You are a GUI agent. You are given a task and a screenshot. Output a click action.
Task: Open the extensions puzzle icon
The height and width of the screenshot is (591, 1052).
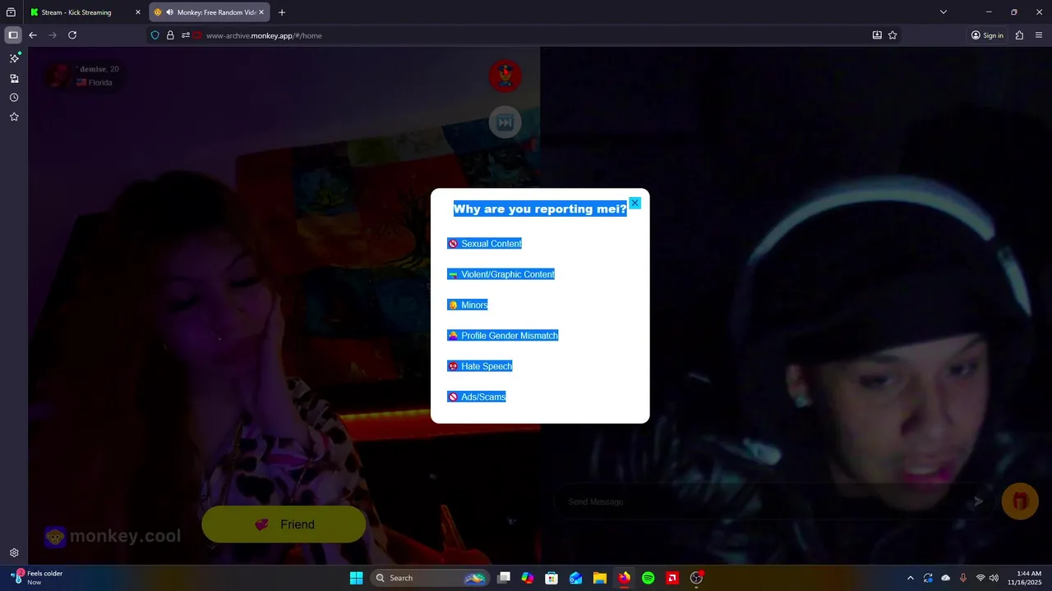[x=1019, y=35]
